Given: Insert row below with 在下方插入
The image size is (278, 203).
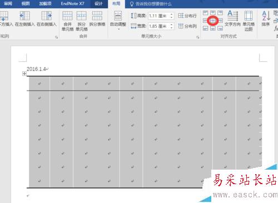Looking at the screenshot, I should click(x=6, y=18).
